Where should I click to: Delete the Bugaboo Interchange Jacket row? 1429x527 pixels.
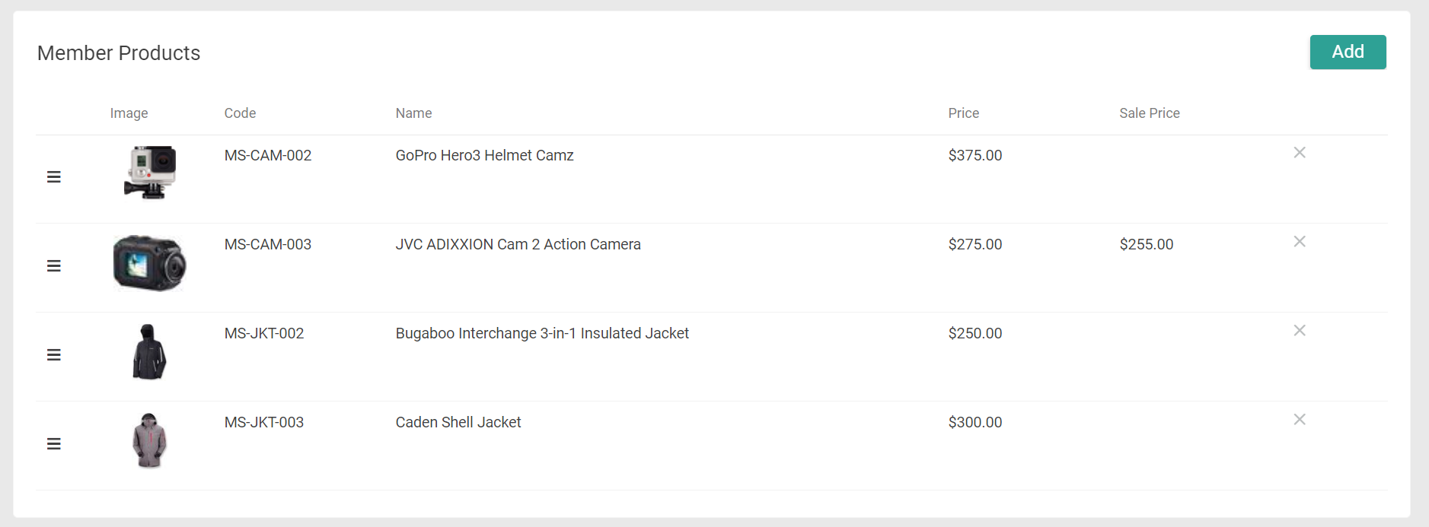(x=1299, y=331)
